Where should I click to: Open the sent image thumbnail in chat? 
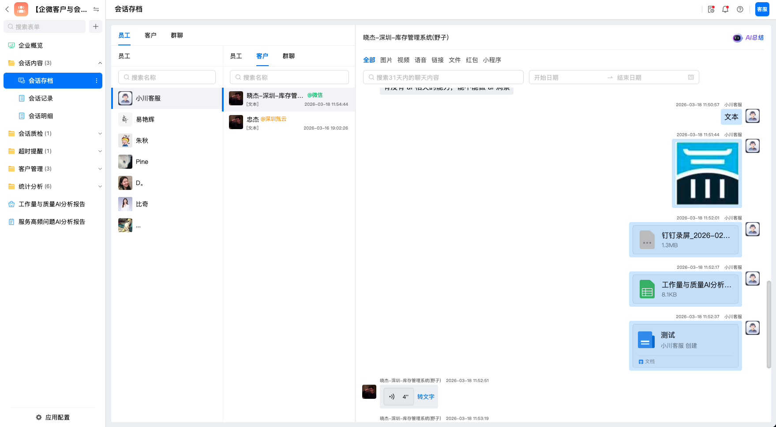coord(707,173)
